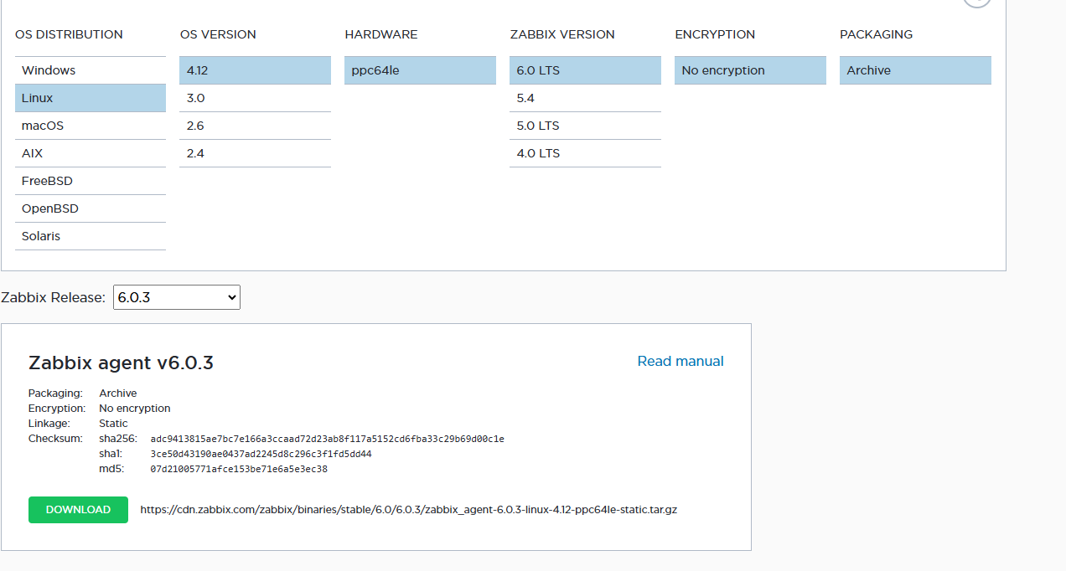Select OS version 2.4
This screenshot has width=1066, height=571.
tap(256, 153)
